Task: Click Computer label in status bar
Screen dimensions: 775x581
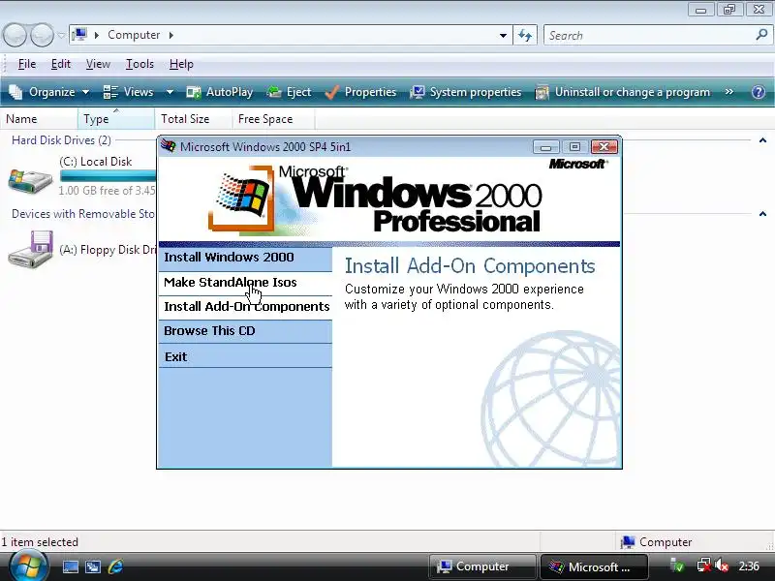Action: pos(666,542)
